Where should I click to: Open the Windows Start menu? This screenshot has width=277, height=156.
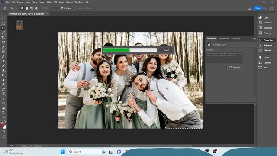pos(62,152)
